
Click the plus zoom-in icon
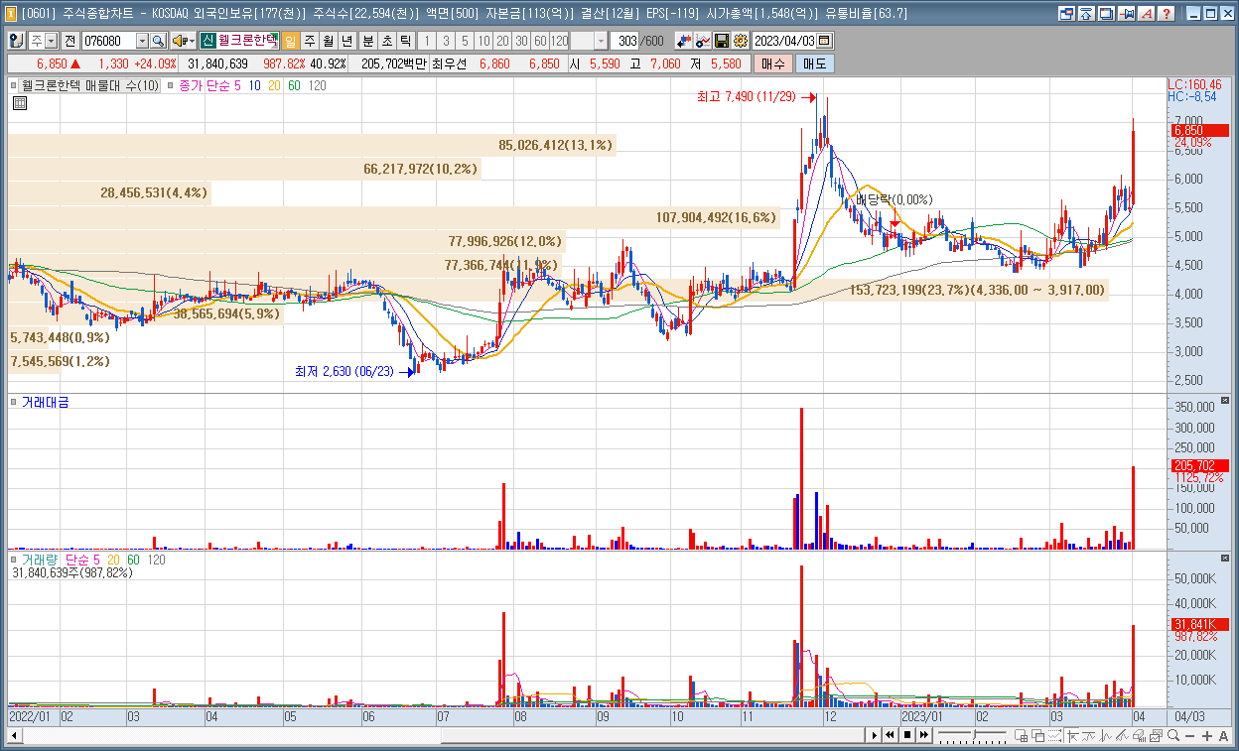click(x=1206, y=735)
